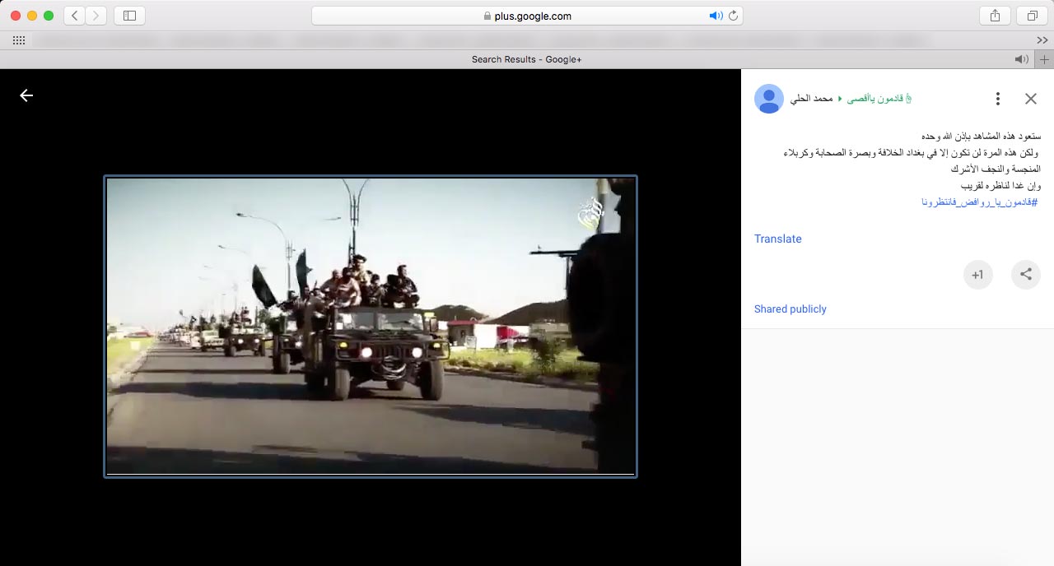
Task: Reload the page in Safari
Action: 733,16
